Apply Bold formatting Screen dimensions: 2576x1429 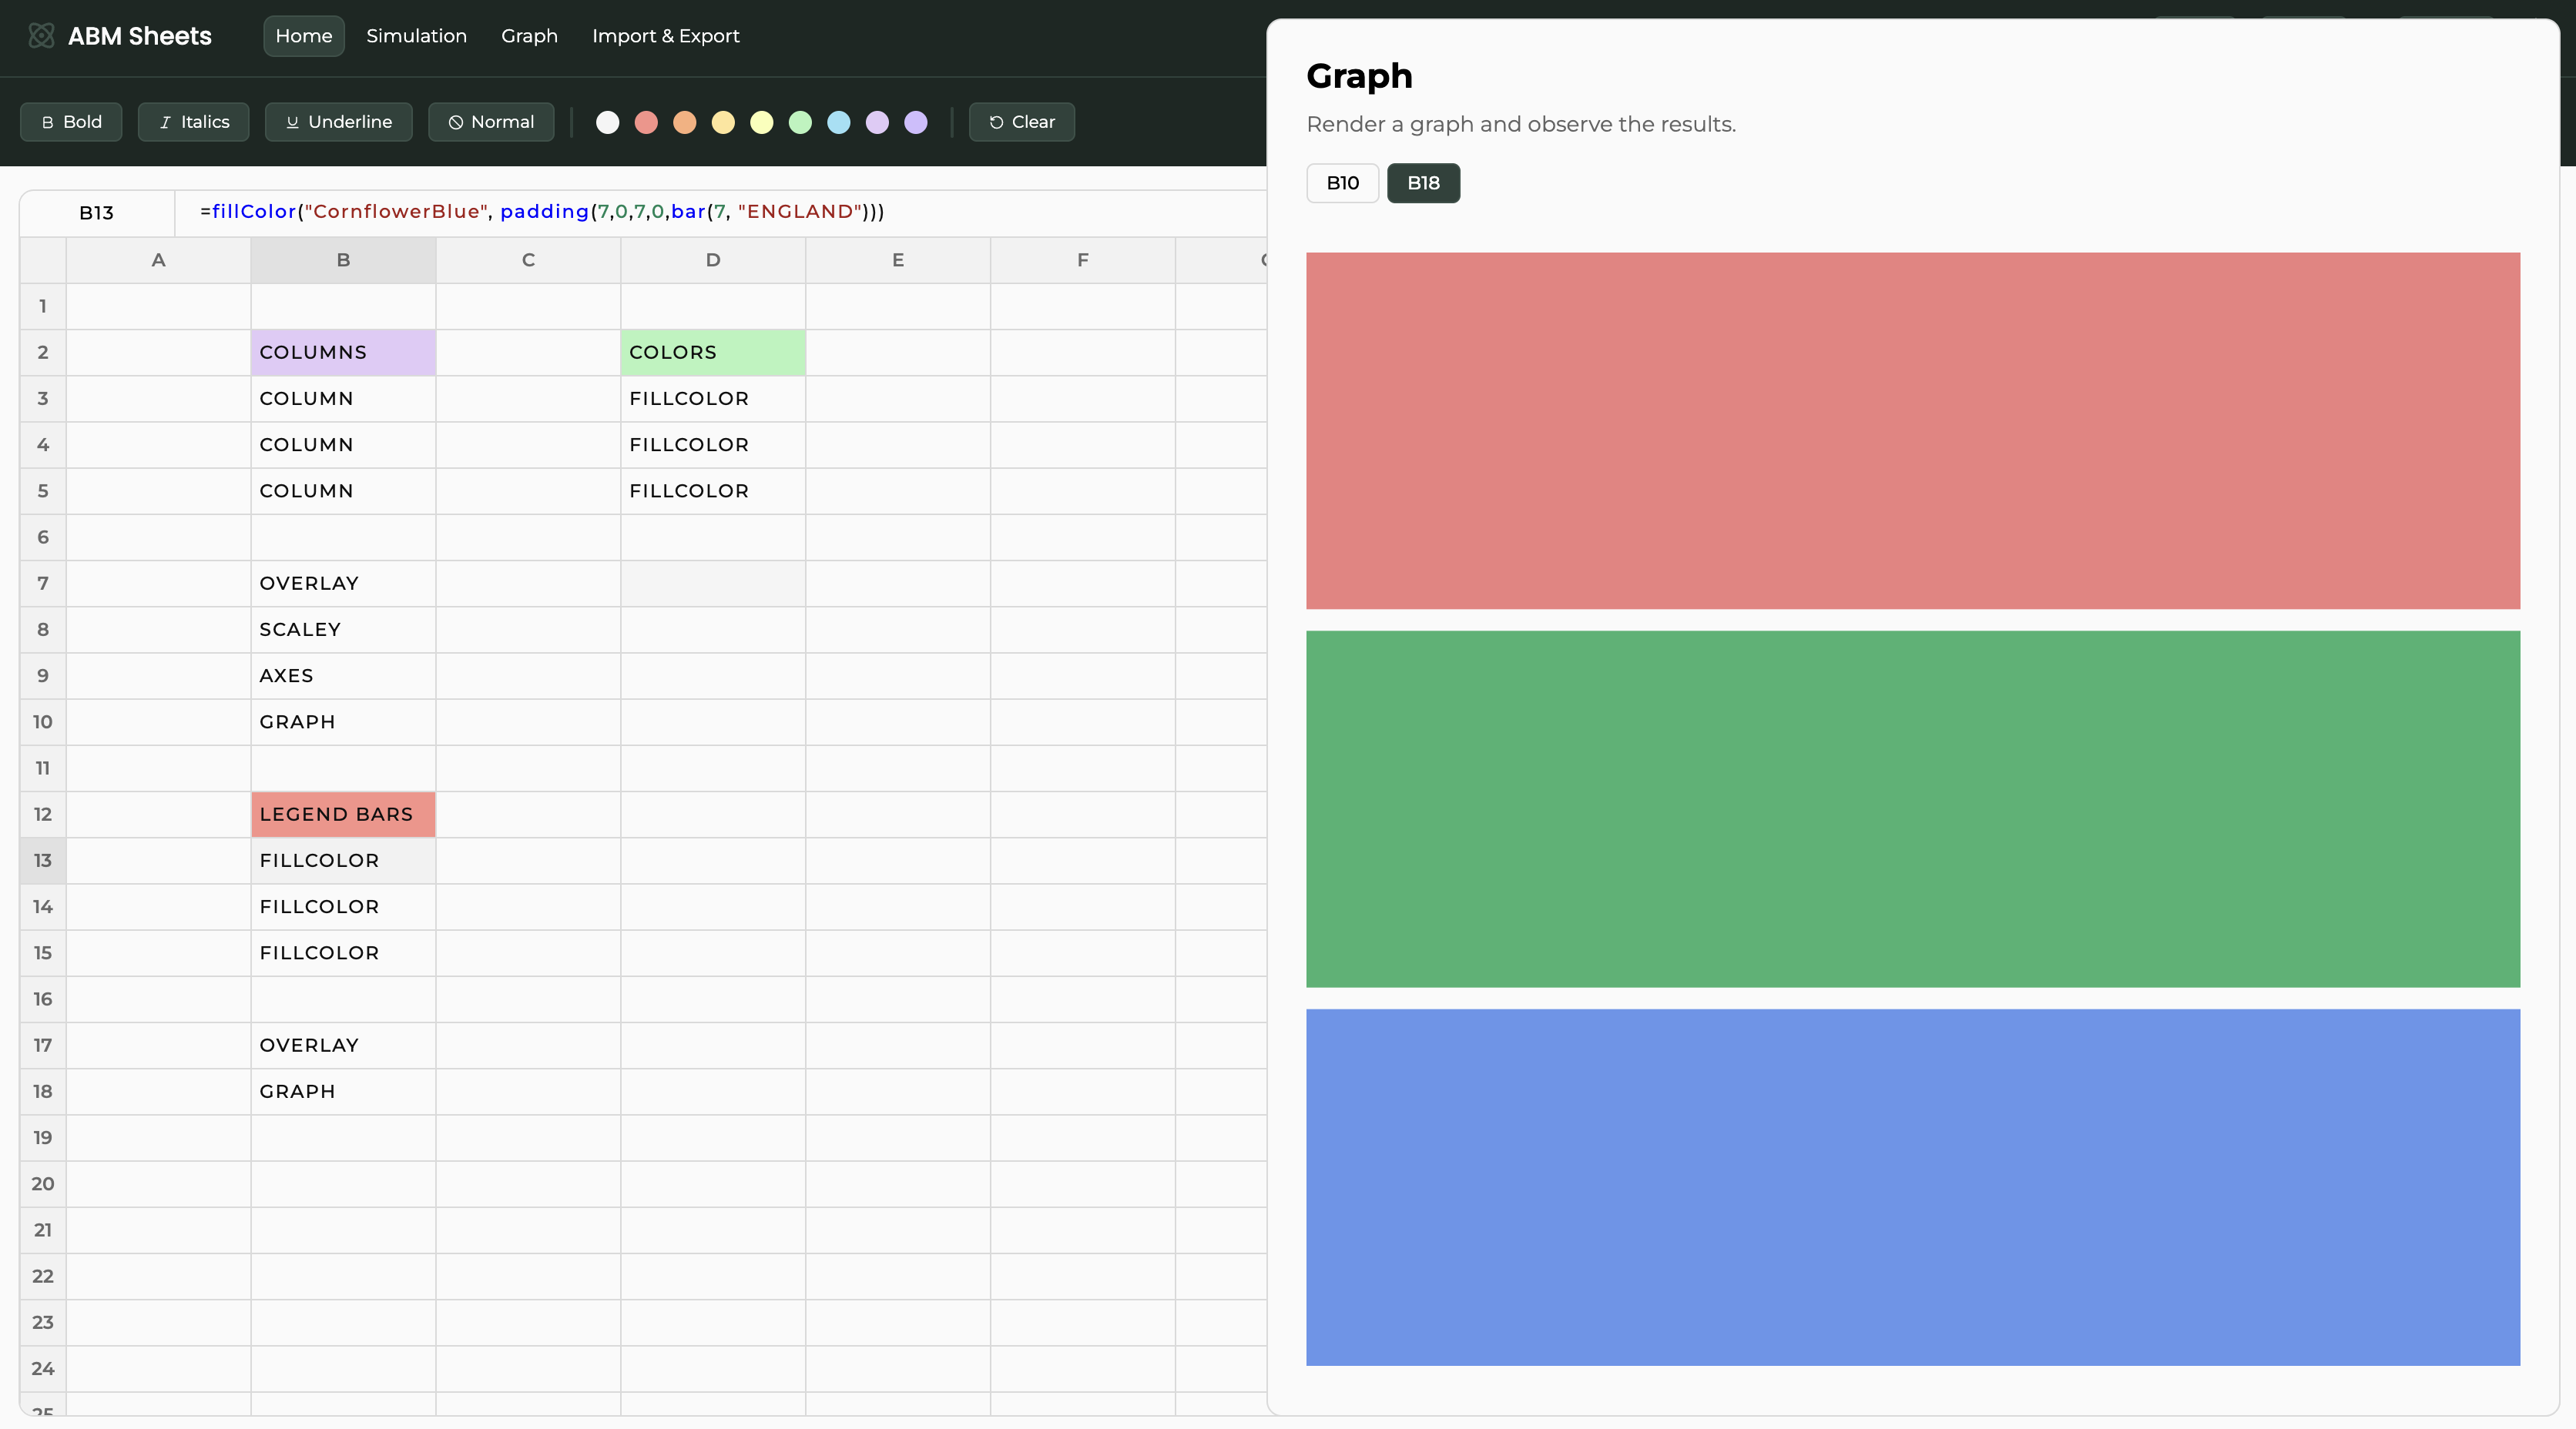pos(71,122)
